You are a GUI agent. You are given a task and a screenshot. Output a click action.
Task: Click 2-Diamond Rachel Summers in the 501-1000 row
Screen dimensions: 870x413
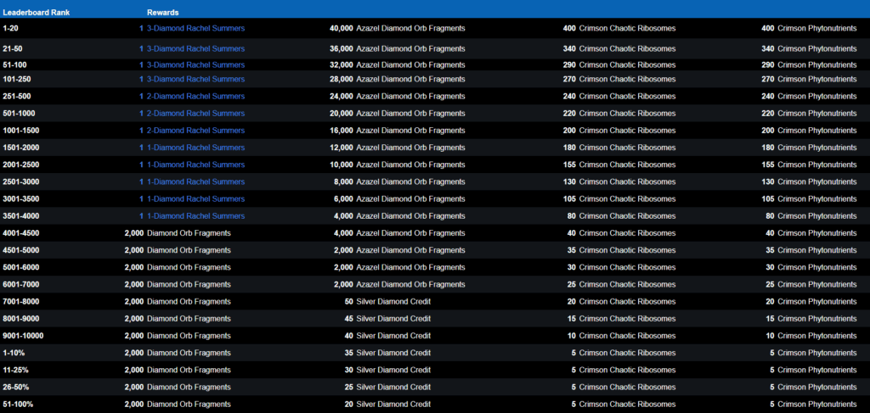[x=195, y=114]
